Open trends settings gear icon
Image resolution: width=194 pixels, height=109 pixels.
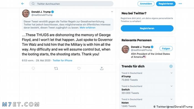(x=171, y=66)
